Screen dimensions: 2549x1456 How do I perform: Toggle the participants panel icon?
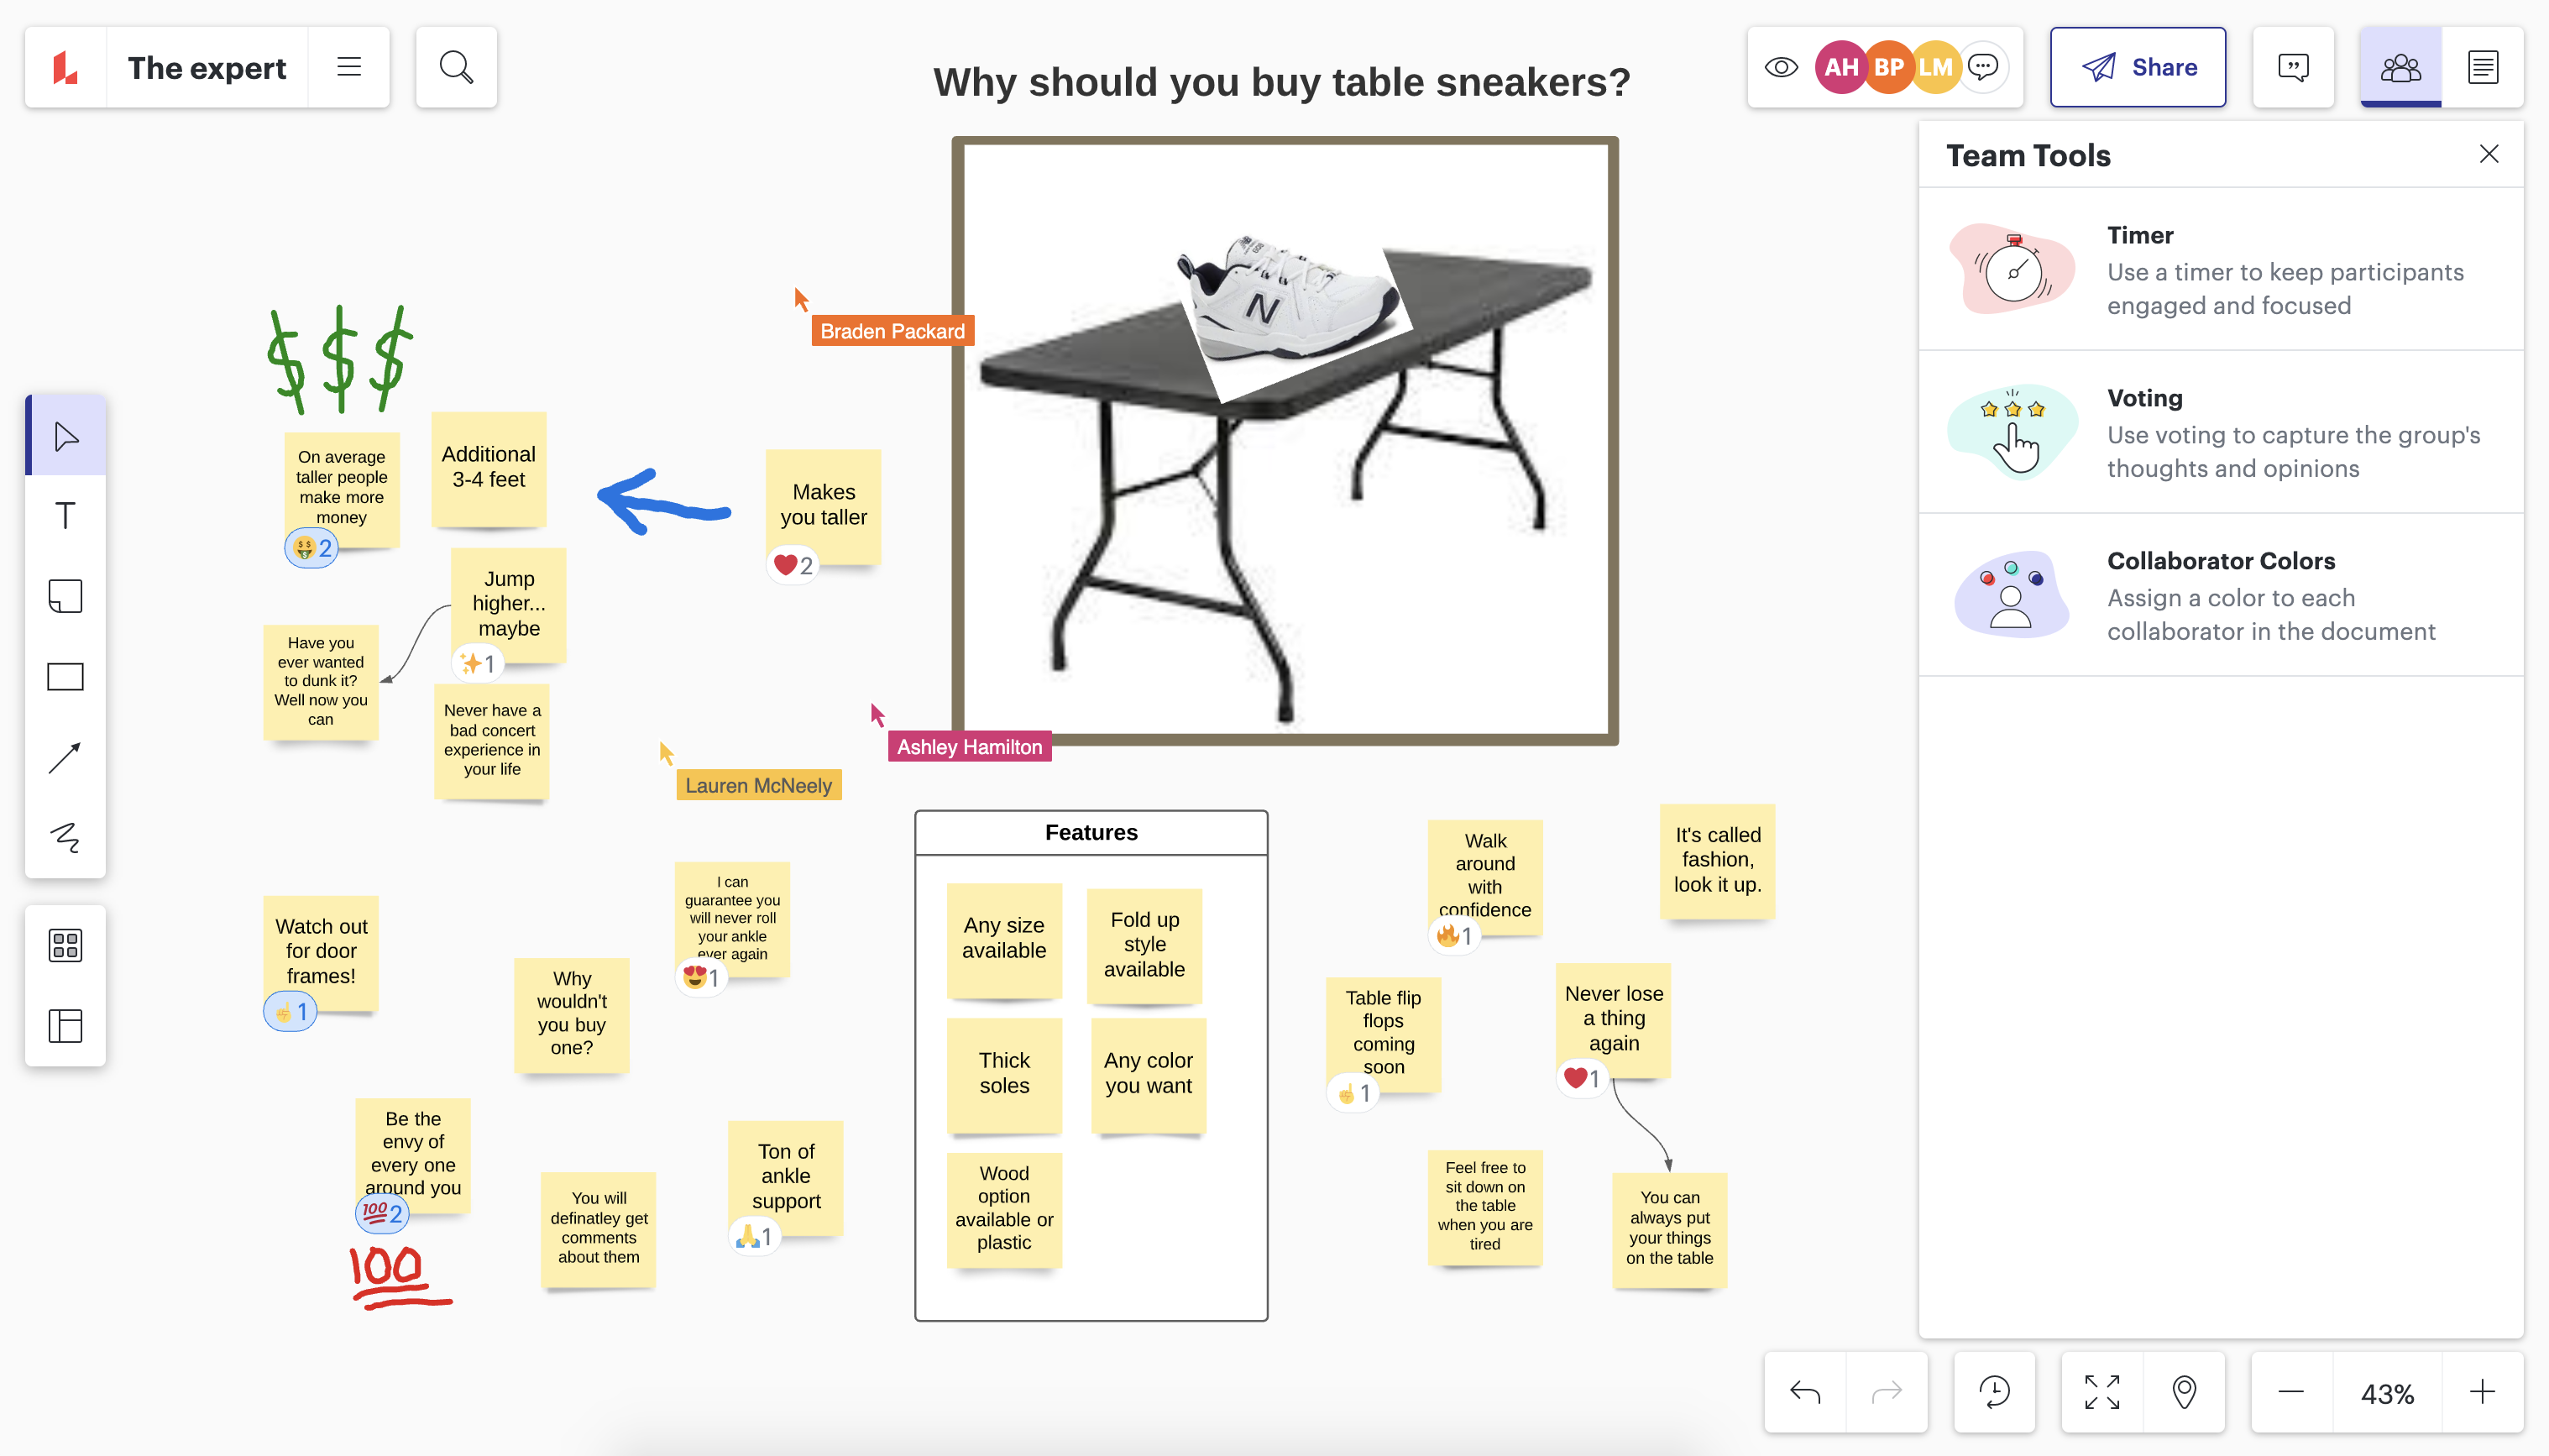pos(2402,66)
